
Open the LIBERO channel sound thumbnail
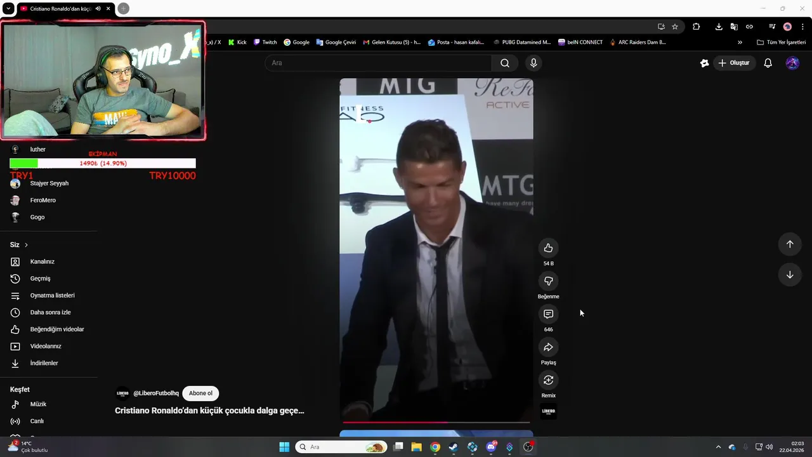coord(548,411)
